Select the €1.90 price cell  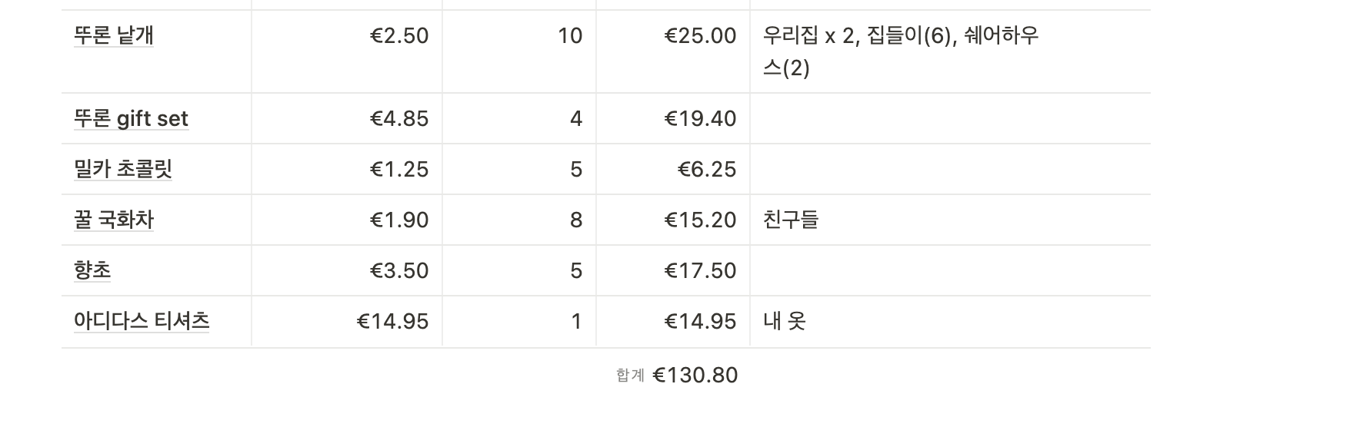[x=399, y=220]
